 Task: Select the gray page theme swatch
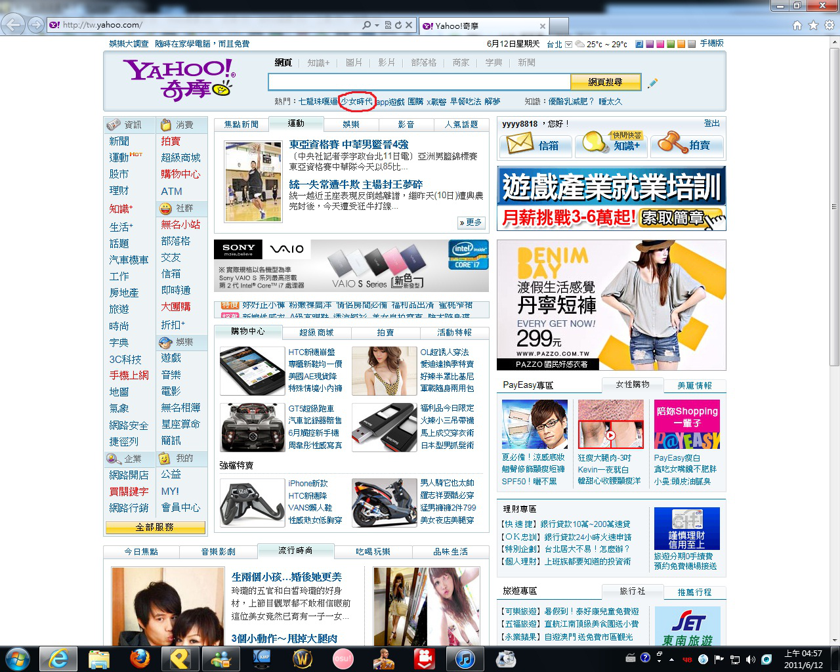pyautogui.click(x=692, y=44)
